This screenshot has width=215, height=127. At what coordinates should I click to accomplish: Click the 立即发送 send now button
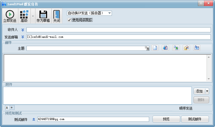coord(10,16)
